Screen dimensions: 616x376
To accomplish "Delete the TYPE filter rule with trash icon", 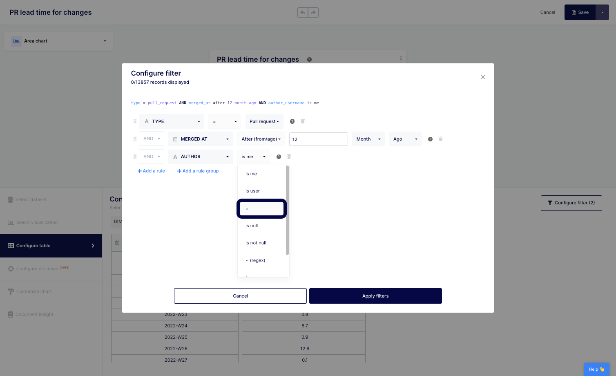I will (x=303, y=121).
